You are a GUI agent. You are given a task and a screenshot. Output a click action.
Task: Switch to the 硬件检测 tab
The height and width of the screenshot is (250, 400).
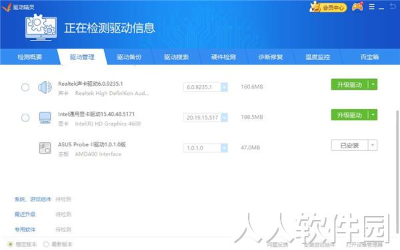click(x=223, y=57)
